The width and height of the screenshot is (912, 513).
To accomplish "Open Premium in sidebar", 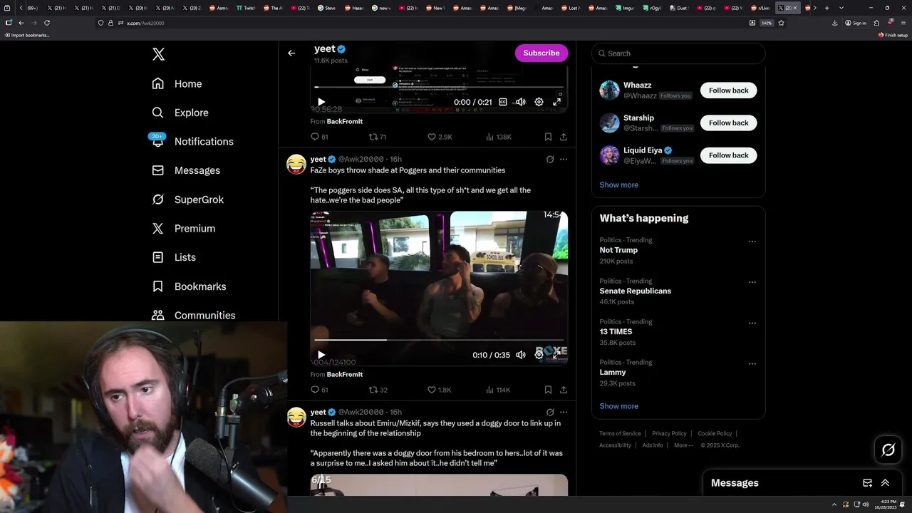I will click(184, 228).
